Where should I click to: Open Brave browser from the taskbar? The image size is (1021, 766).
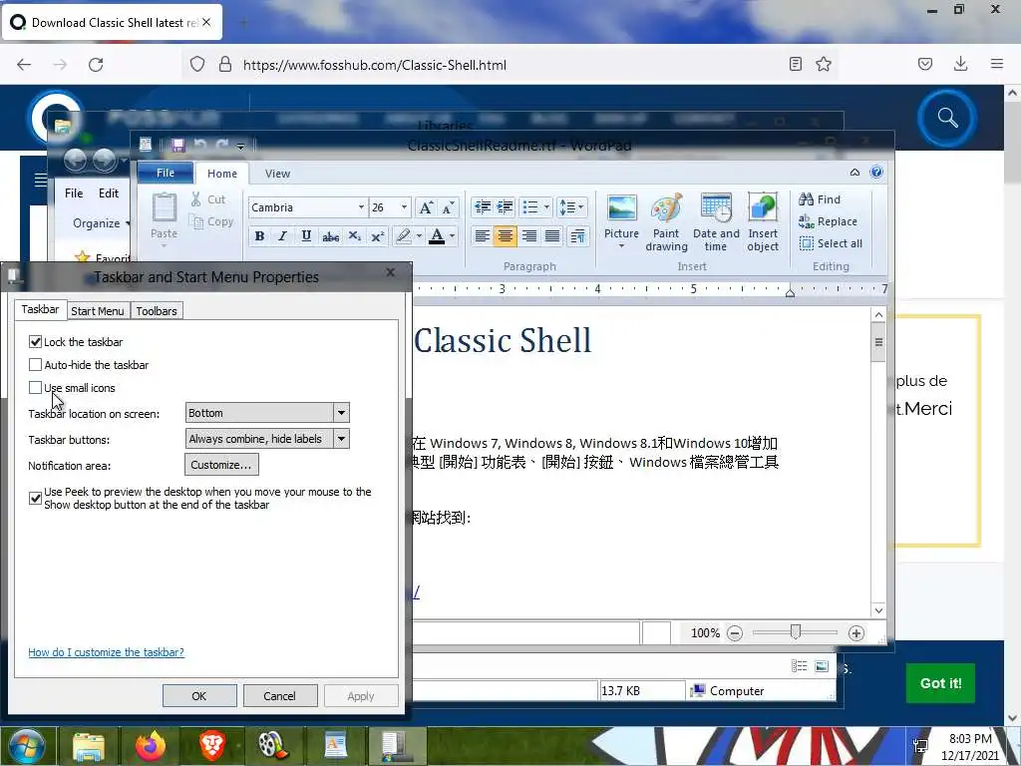[x=211, y=746]
